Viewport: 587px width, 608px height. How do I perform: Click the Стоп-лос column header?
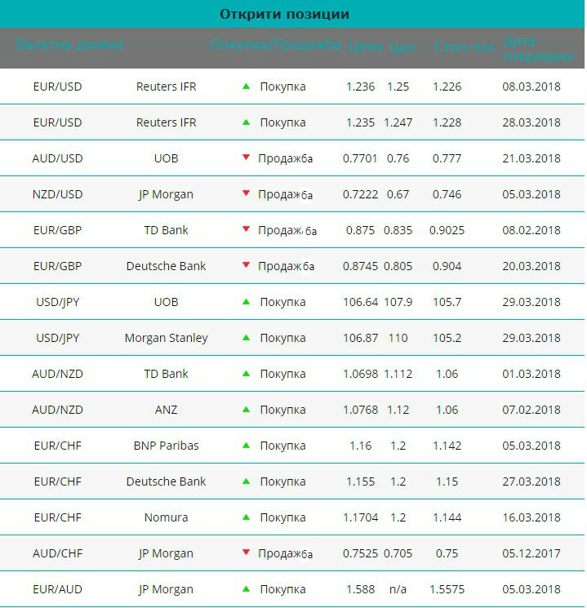tap(465, 47)
